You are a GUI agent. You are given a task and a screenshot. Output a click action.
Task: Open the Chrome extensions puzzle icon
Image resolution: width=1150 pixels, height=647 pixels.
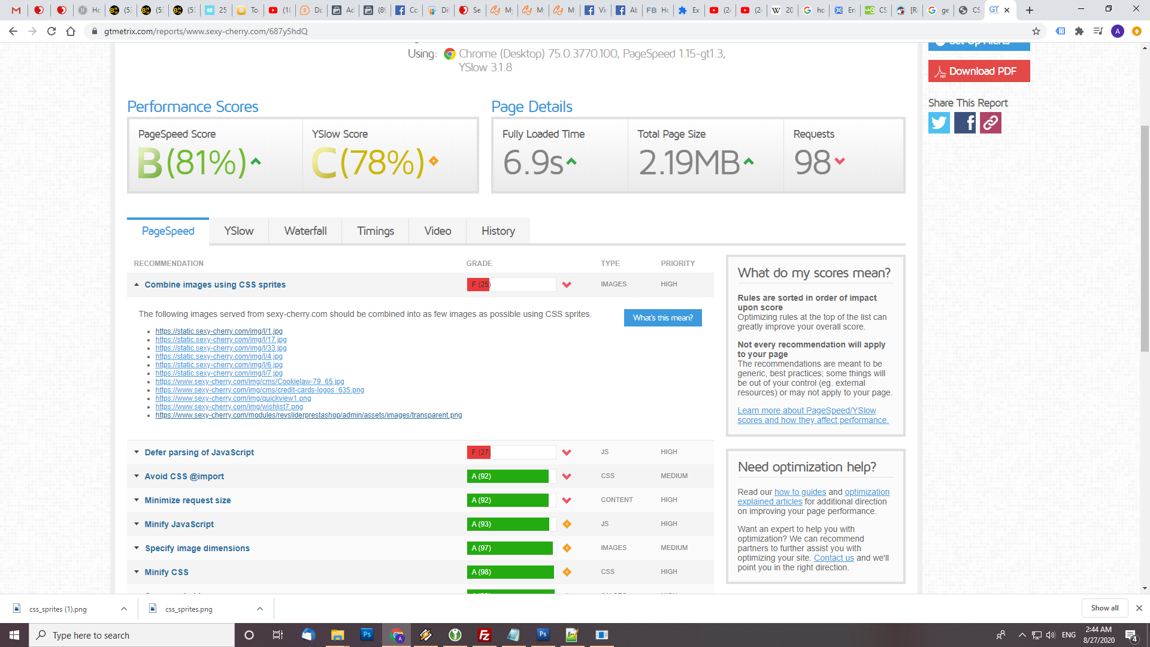click(x=1079, y=31)
